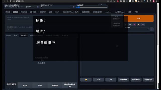Select the 图生图 sub-tab above canvas

coord(9,35)
